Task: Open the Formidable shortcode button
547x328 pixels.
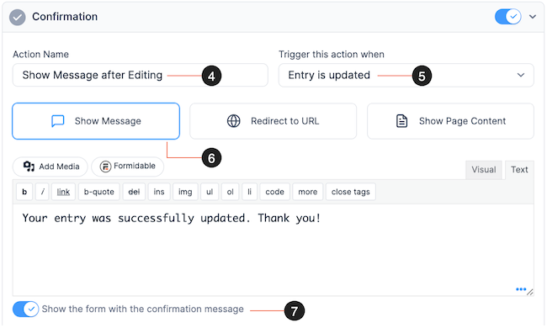Action: [128, 167]
